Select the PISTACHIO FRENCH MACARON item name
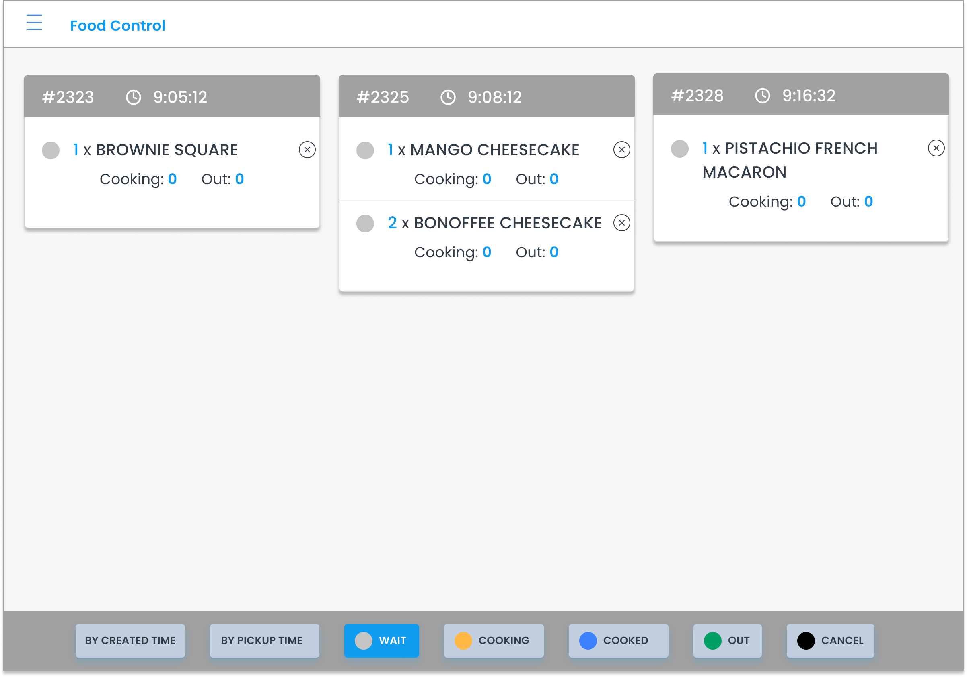 (x=790, y=160)
